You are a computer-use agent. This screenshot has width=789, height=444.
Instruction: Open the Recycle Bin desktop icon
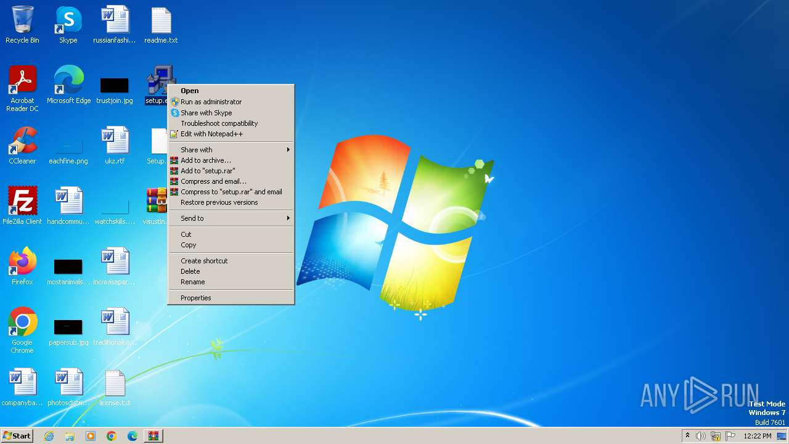[x=22, y=25]
